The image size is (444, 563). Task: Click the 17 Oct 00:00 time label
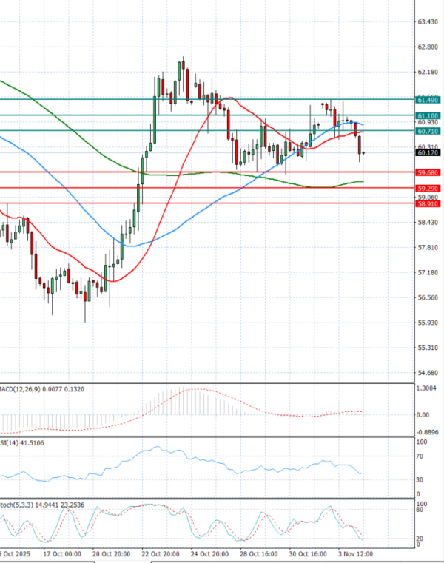[x=62, y=553]
